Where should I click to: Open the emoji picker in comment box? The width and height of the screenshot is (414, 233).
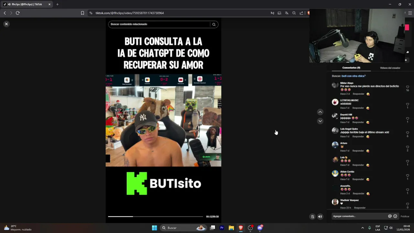tap(395, 216)
